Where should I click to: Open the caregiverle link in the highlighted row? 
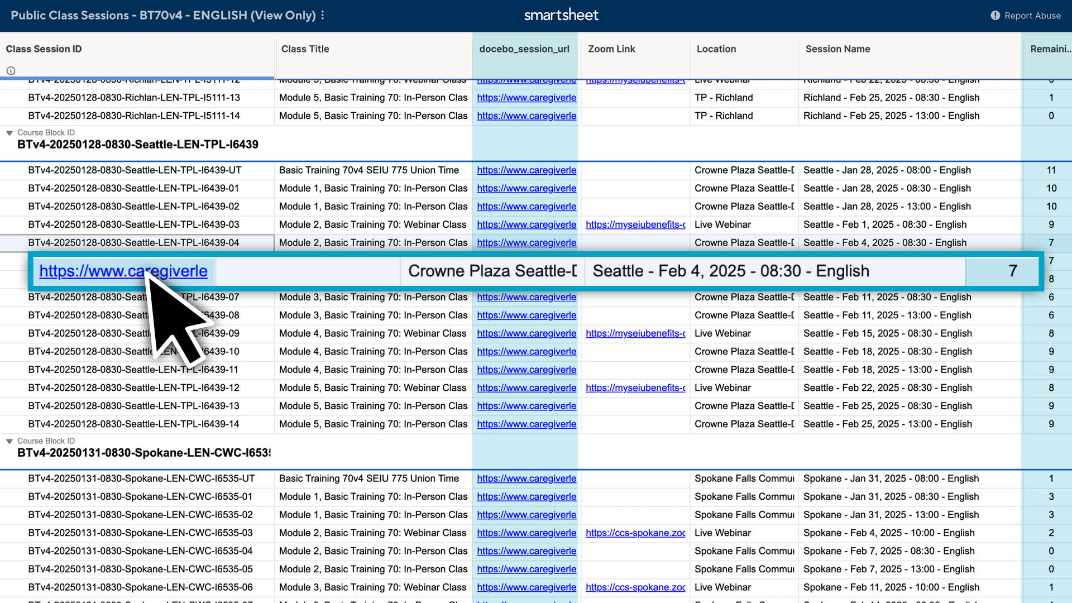tap(124, 271)
